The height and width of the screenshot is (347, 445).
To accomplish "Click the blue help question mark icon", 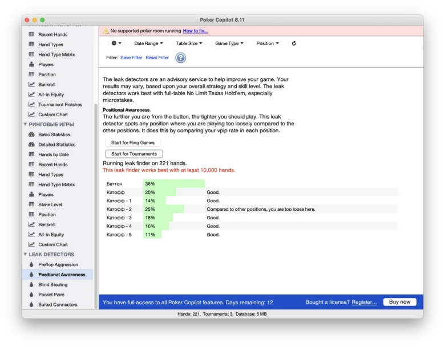I will pyautogui.click(x=180, y=58).
